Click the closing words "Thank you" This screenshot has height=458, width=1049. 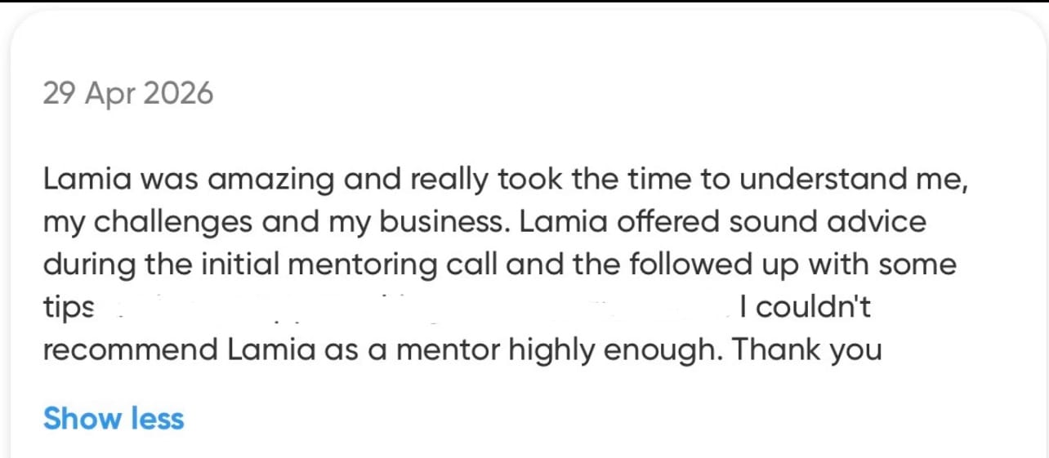(806, 350)
